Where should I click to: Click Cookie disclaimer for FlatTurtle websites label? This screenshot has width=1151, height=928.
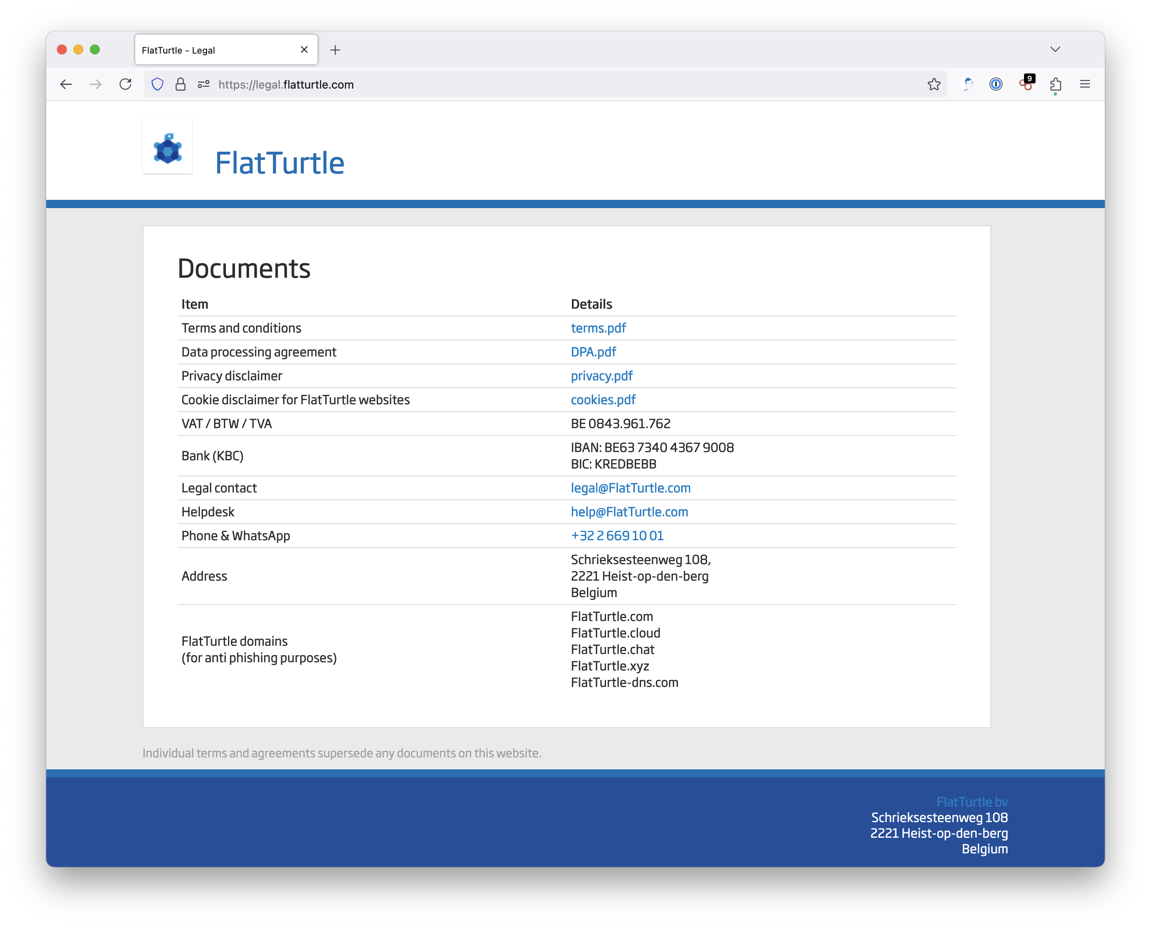pyautogui.click(x=296, y=400)
